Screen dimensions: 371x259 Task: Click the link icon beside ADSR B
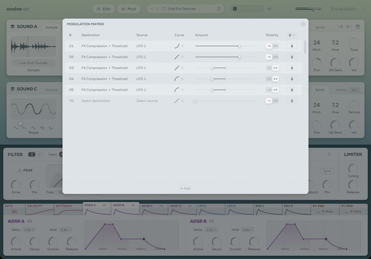tap(211, 220)
